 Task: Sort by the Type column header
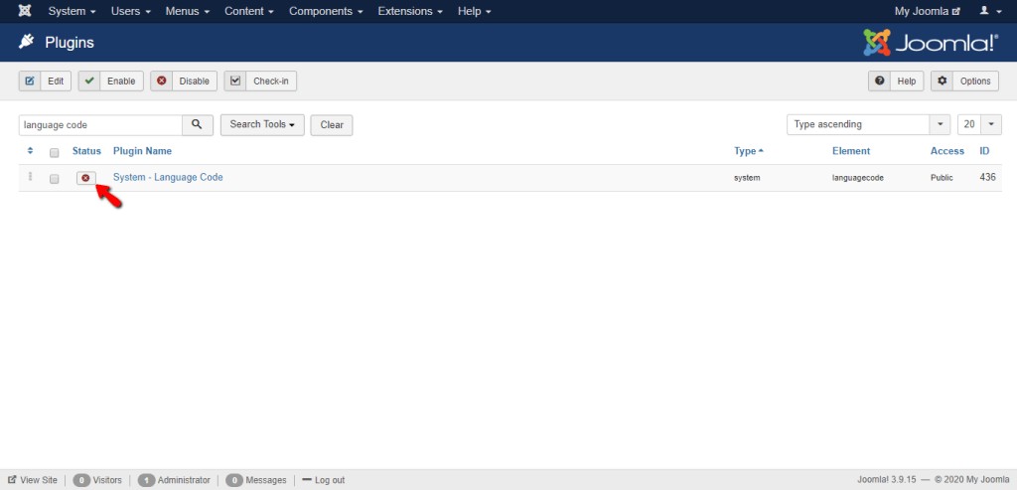749,151
